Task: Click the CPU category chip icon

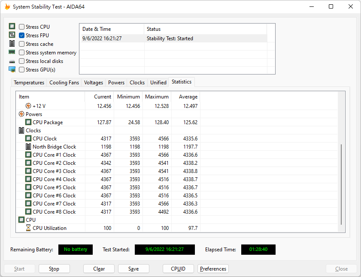Action: point(21,220)
